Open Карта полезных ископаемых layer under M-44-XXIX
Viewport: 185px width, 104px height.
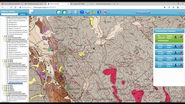(x=17, y=70)
